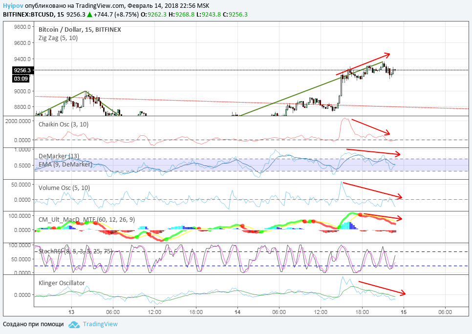The width and height of the screenshot is (472, 334).
Task: Click the TradingView cloud logo icon
Action: click(74, 324)
